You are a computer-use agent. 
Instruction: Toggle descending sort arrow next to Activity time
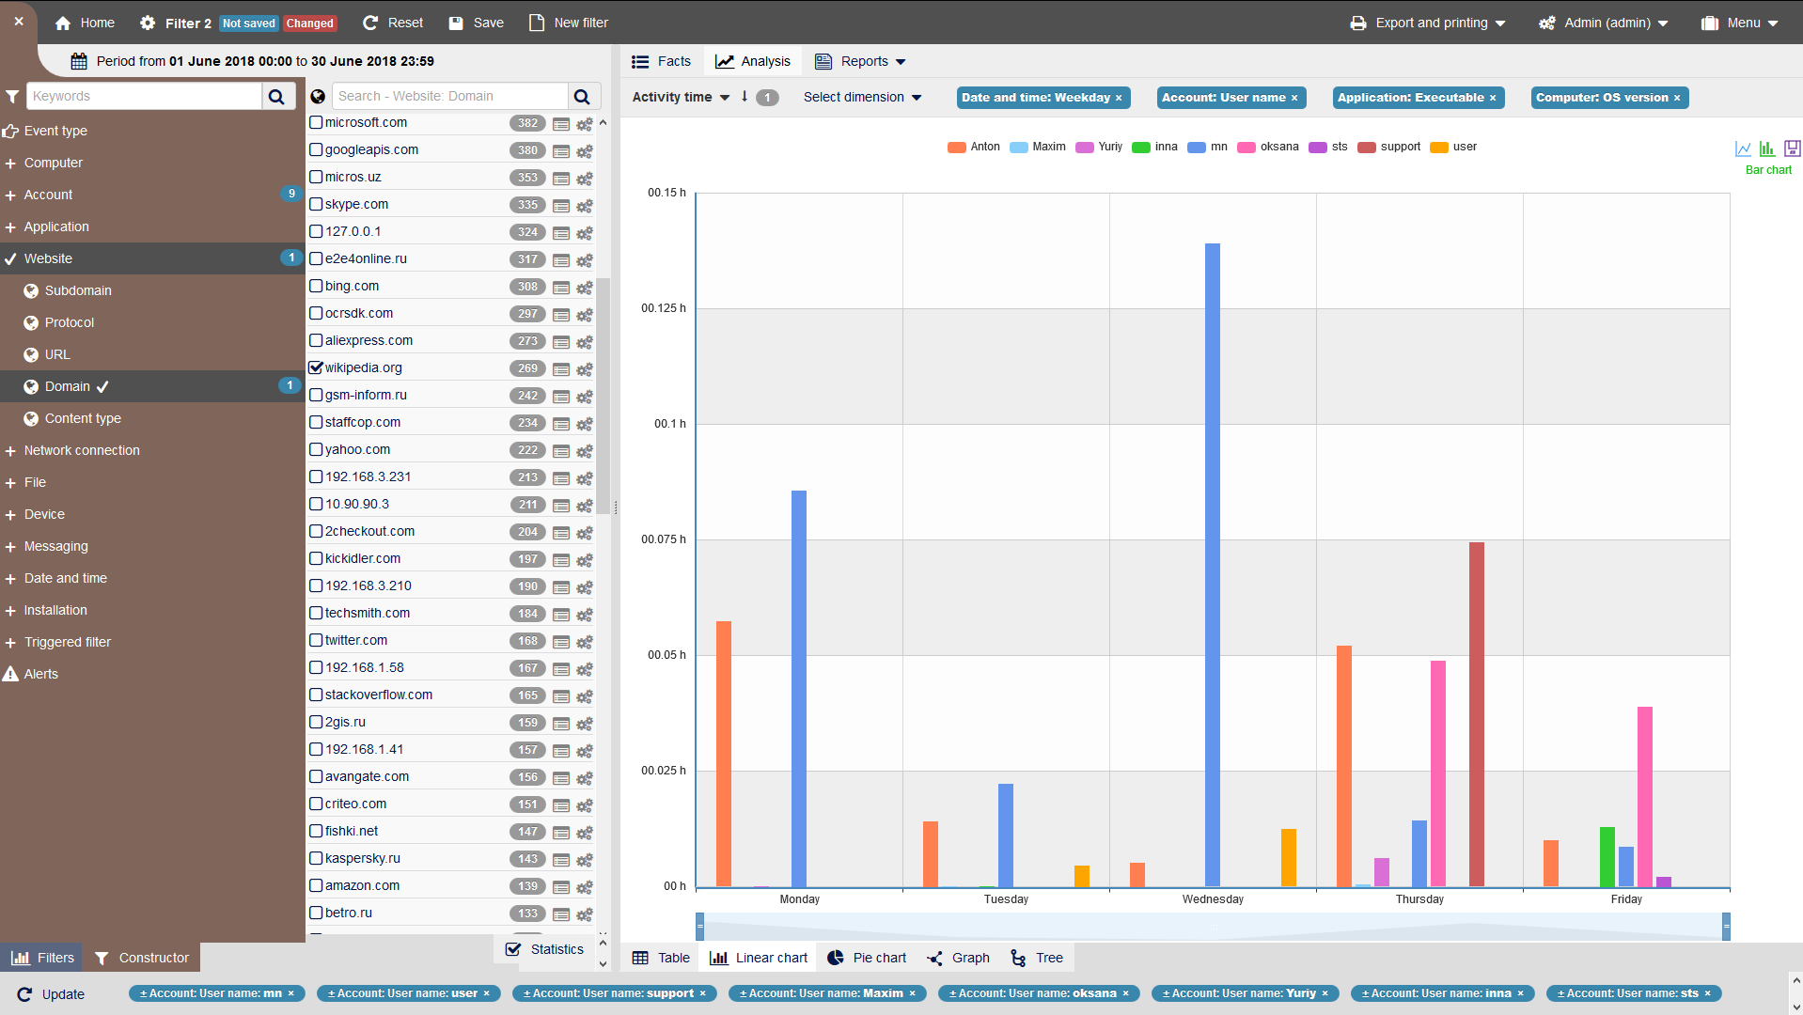(x=745, y=97)
